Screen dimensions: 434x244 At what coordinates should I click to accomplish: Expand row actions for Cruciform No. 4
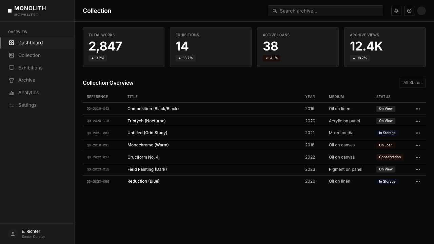(418, 157)
